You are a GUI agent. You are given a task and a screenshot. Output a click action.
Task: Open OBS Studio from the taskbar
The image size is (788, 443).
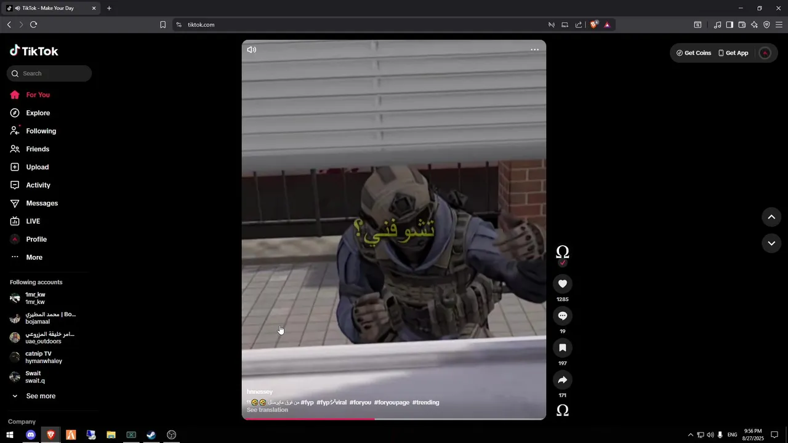[172, 435]
